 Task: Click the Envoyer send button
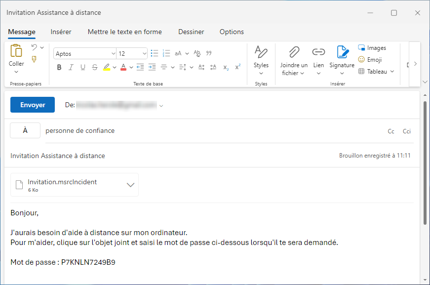[x=33, y=105]
